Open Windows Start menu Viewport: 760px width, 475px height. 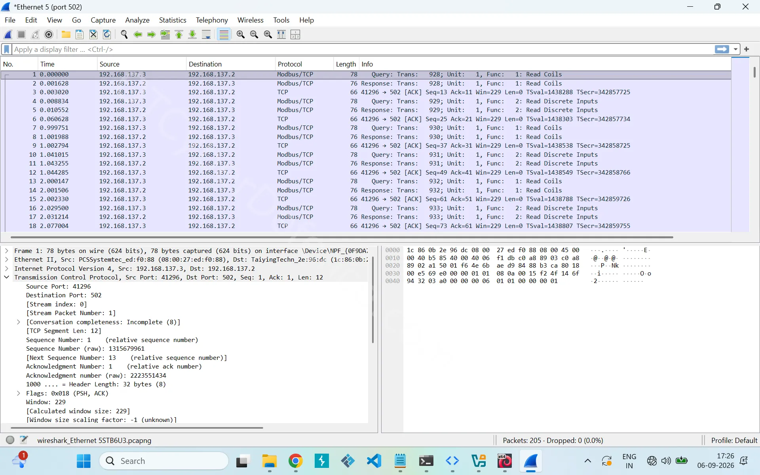tap(84, 461)
